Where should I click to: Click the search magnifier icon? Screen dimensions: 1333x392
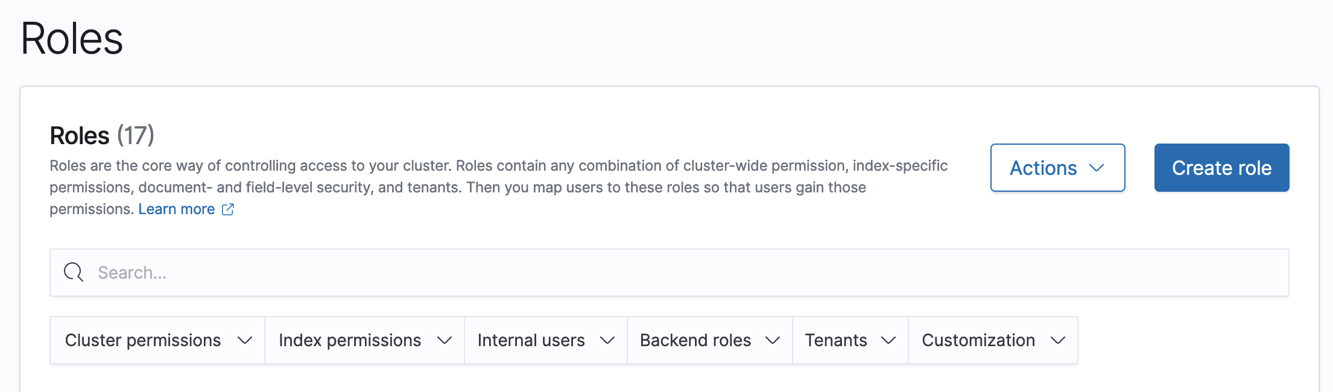(x=73, y=272)
